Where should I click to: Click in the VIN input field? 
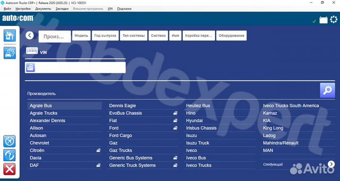point(75,68)
